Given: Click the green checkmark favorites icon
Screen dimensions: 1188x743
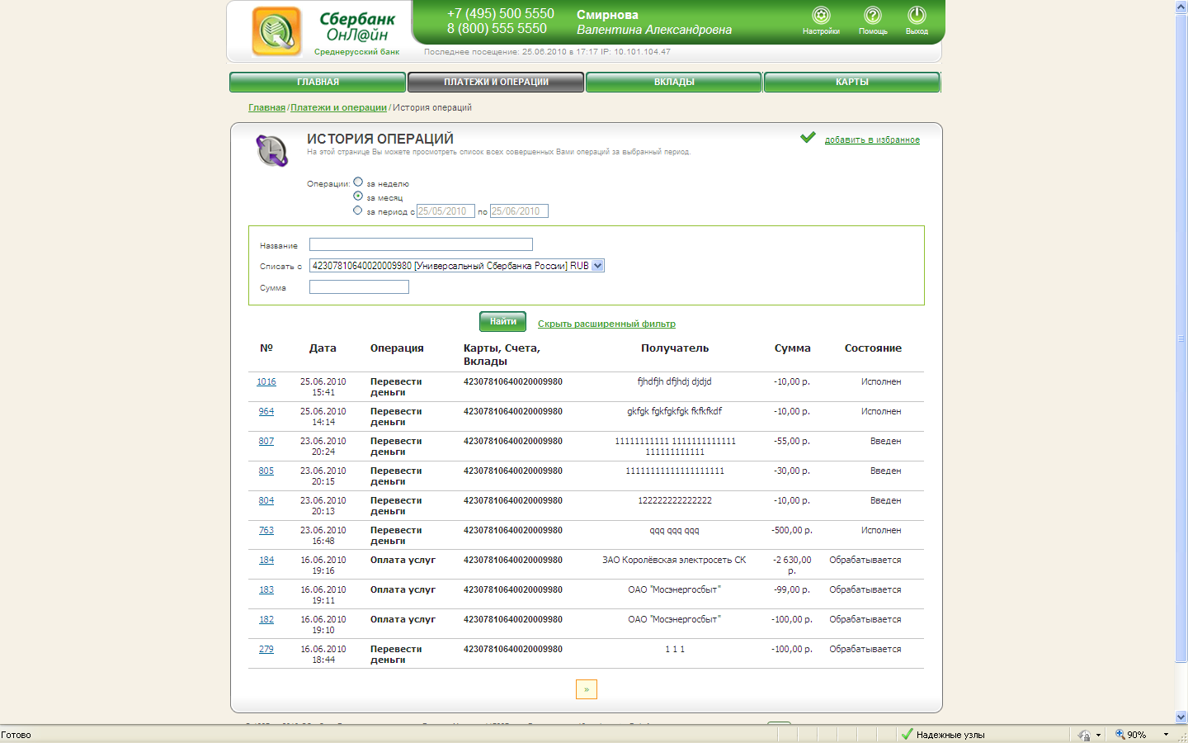Looking at the screenshot, I should [x=808, y=138].
